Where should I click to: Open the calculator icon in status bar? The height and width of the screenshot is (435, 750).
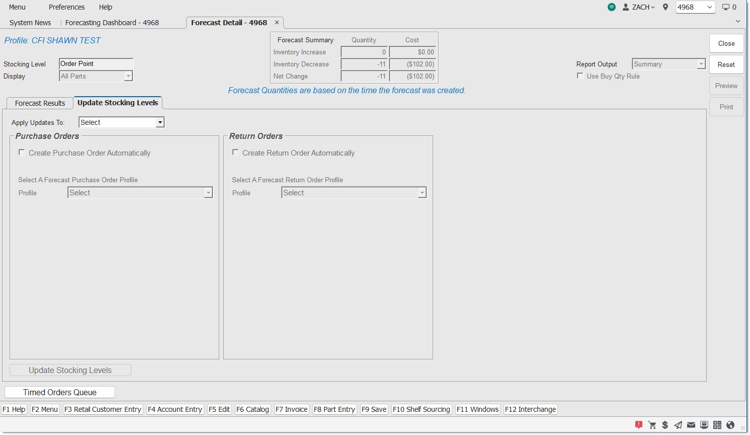717,425
